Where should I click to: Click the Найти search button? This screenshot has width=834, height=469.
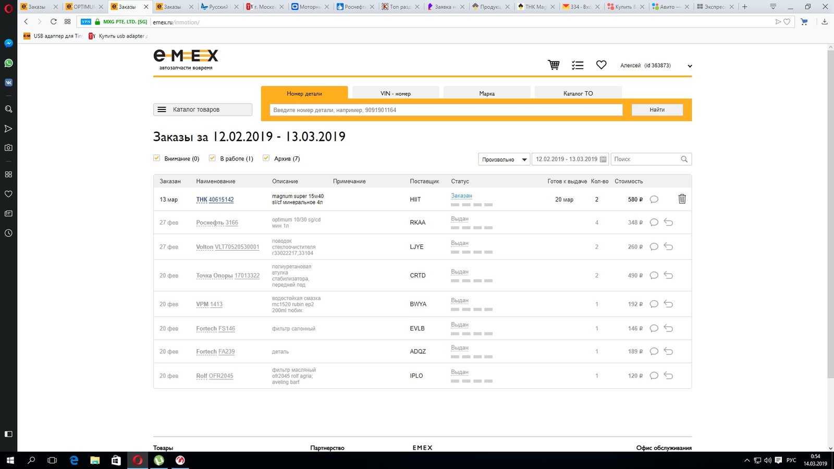tap(657, 110)
